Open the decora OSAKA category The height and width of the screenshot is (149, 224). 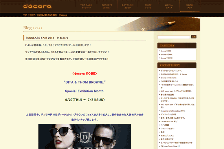pos(167,54)
